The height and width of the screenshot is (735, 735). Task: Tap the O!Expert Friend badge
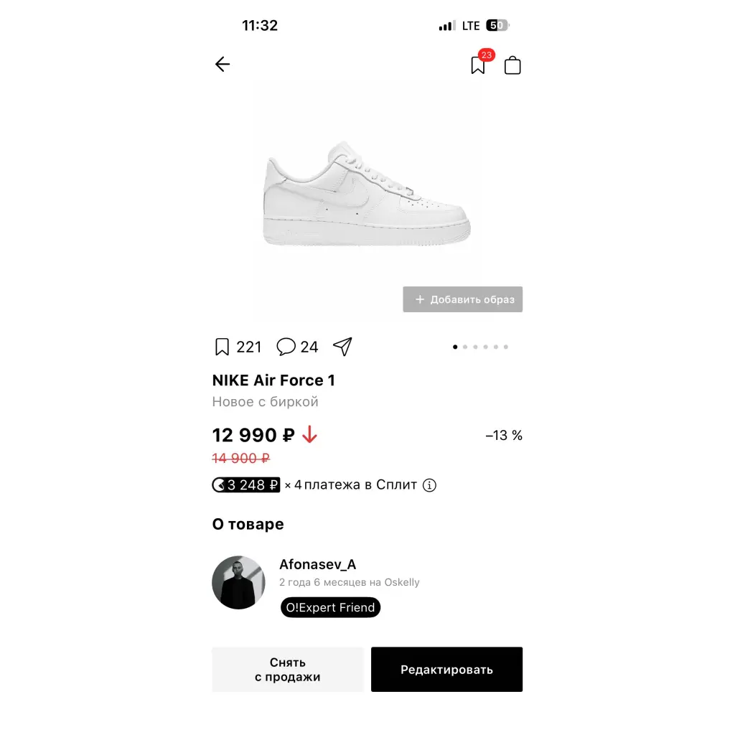pos(330,607)
